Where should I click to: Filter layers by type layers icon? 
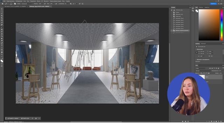pyautogui.click(x=214, y=69)
